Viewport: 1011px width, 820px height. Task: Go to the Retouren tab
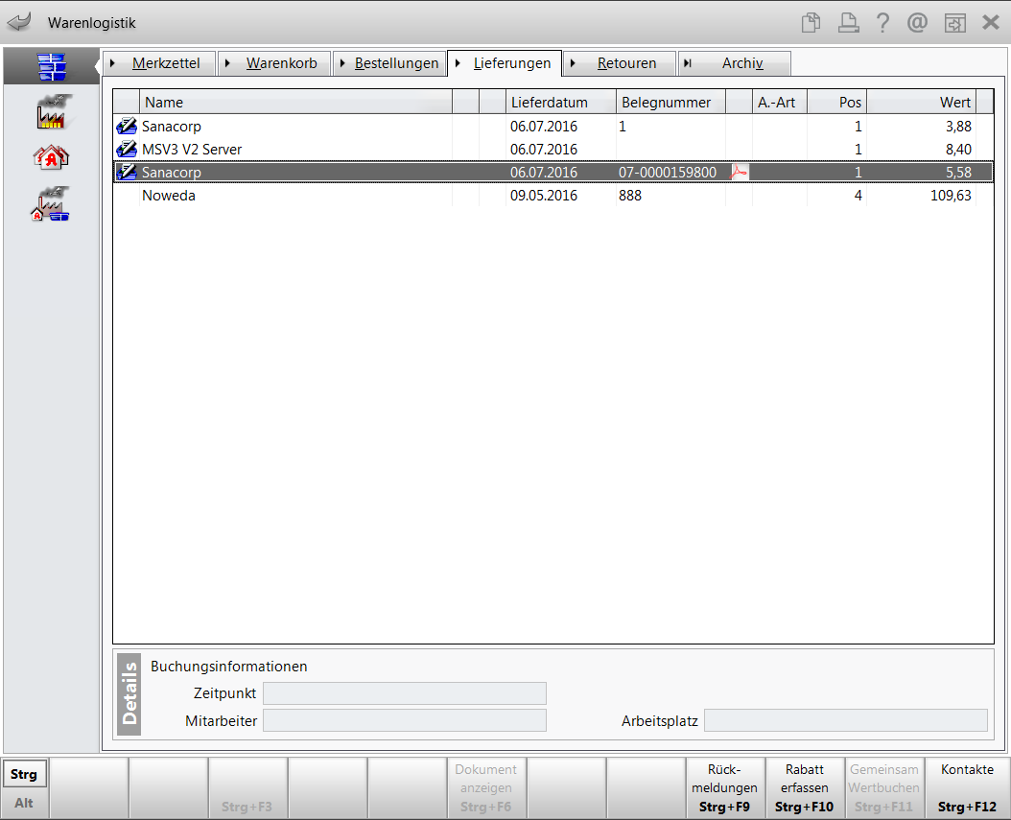point(620,63)
